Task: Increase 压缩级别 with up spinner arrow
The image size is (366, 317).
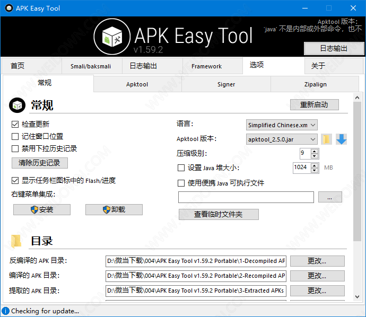Action: (315, 151)
